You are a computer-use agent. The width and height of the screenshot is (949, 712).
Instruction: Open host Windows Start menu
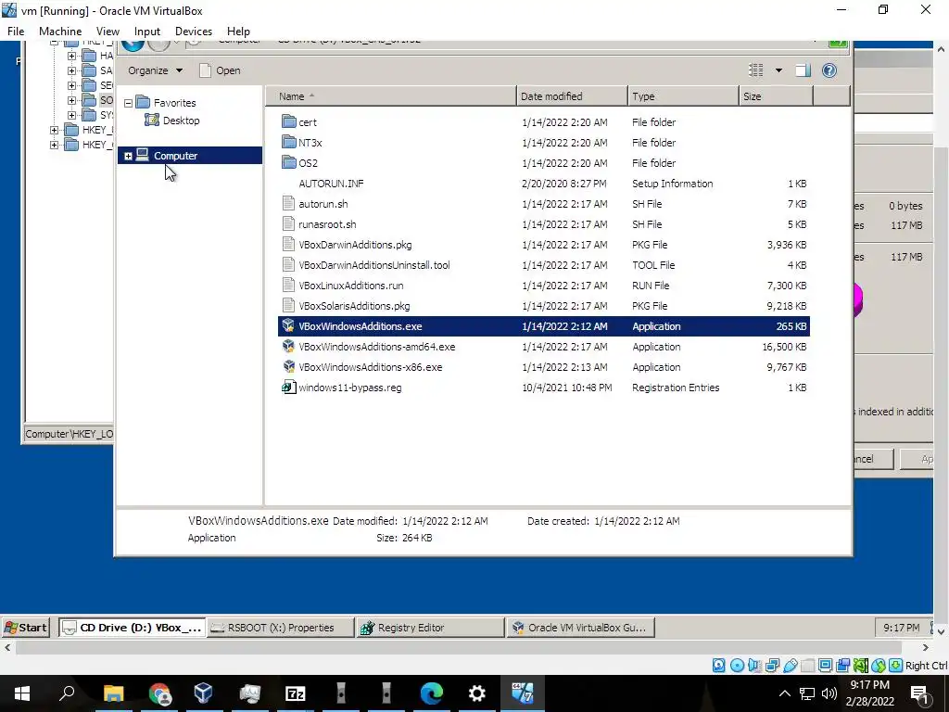[x=22, y=693]
